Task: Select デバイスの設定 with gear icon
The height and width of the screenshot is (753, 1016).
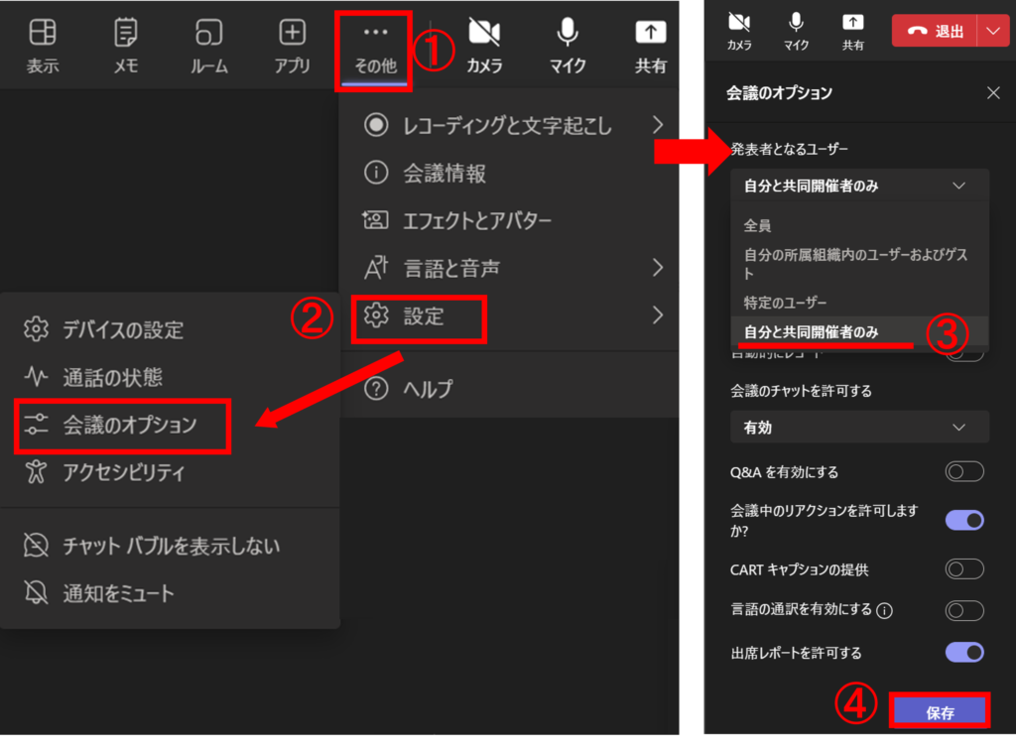Action: [x=123, y=329]
